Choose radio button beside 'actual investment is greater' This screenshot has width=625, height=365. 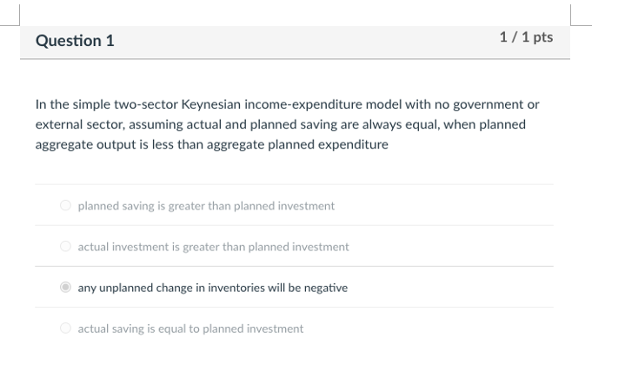[x=65, y=247]
